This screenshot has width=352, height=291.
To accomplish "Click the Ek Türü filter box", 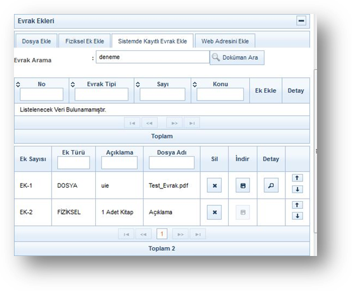I will coord(74,163).
